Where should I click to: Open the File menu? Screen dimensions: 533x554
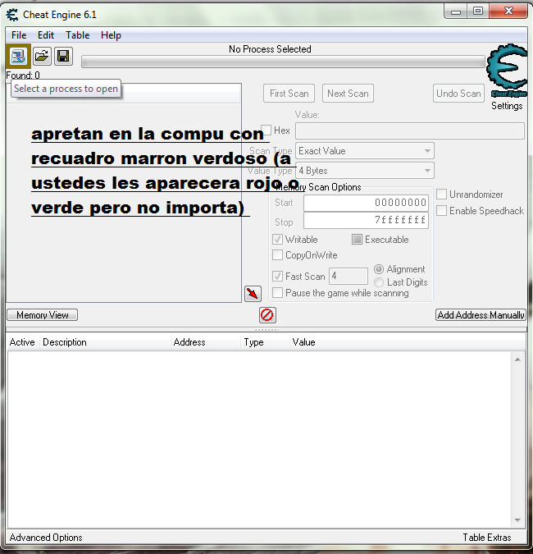point(19,35)
